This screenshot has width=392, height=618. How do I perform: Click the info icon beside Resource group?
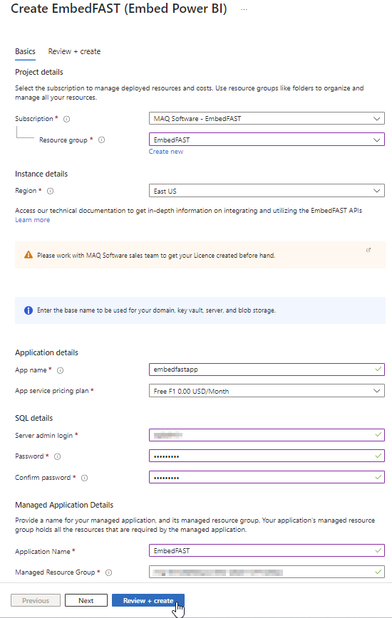(101, 140)
